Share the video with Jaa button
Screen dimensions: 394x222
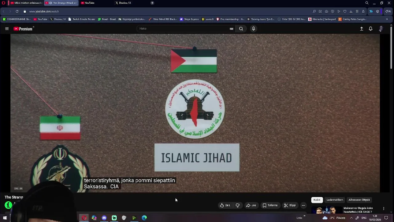pos(251,205)
